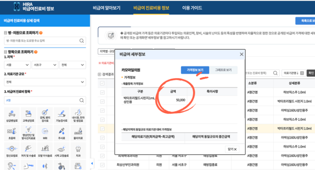Select the 정신요법료 category icon
This screenshot has height=170, width=315.
click(x=12, y=150)
